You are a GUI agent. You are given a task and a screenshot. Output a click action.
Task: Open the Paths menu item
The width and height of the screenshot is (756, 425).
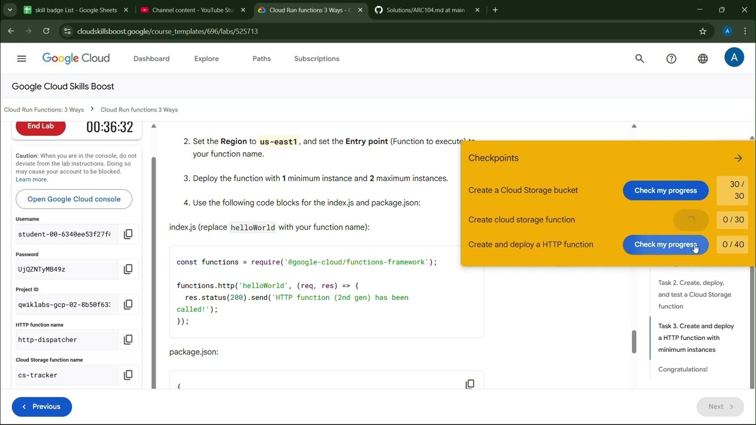tap(262, 58)
